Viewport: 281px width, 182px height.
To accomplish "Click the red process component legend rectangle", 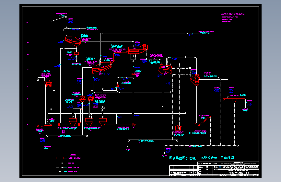I will 60,158.
